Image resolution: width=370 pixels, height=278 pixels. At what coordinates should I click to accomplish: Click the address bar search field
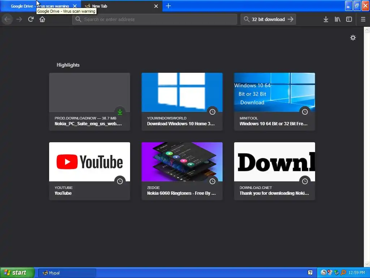(155, 20)
